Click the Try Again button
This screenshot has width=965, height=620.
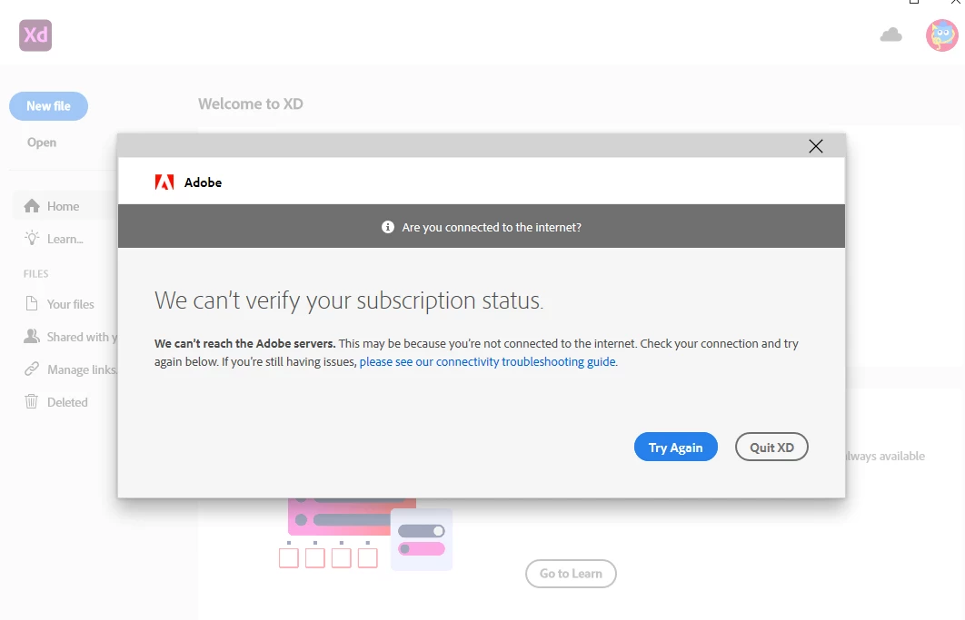tap(676, 448)
